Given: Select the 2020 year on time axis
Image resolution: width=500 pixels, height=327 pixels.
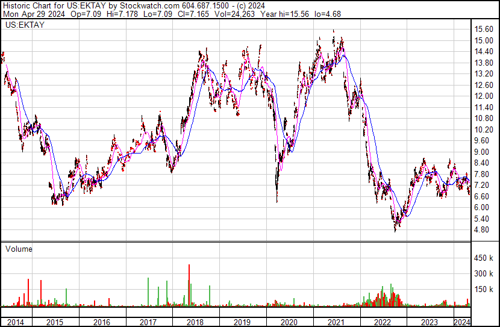Looking at the screenshot, I should coord(289,323).
